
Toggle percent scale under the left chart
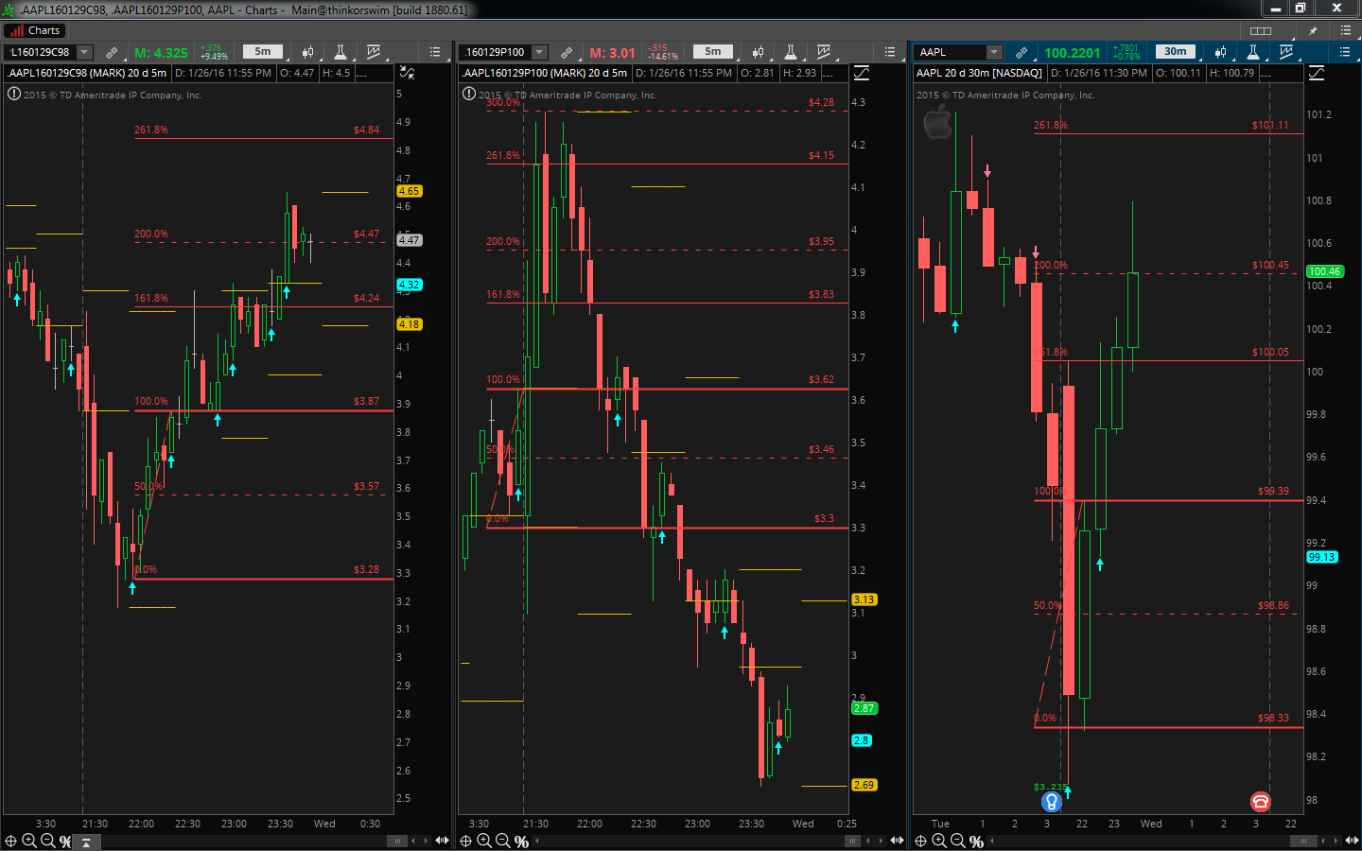click(x=65, y=841)
